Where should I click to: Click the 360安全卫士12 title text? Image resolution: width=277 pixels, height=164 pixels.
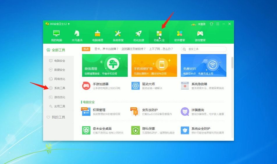(x=58, y=24)
